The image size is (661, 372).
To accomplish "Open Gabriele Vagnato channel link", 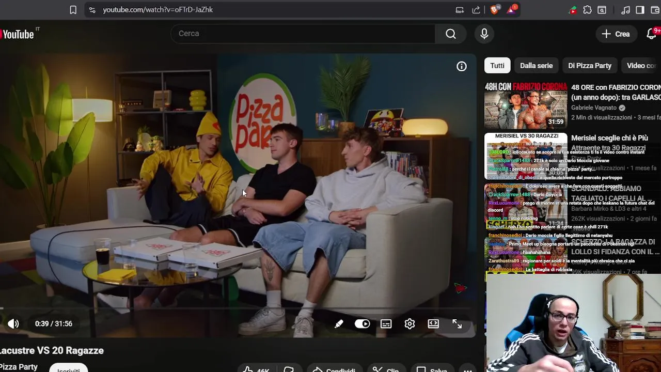I will click(594, 107).
